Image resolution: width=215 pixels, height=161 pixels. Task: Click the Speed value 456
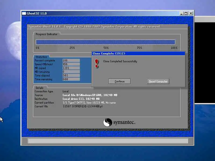coord(71,64)
